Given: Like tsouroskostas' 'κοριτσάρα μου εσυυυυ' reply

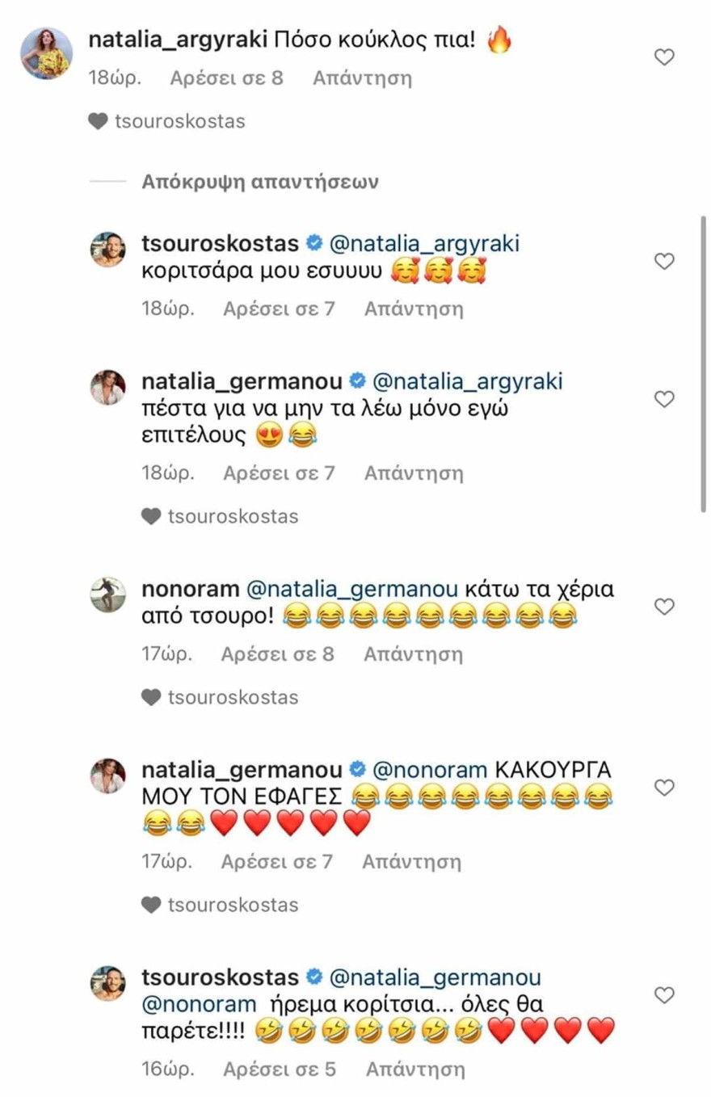Looking at the screenshot, I should click(663, 262).
